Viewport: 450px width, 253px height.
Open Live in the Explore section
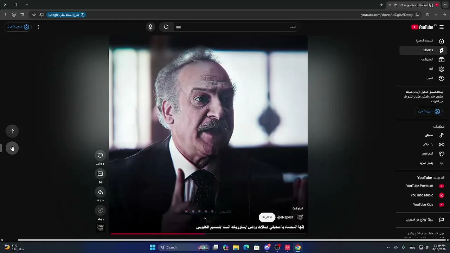tap(423, 144)
